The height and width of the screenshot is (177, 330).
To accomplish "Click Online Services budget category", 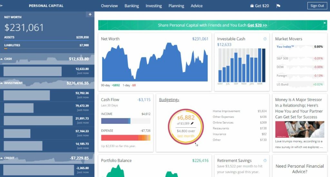I will click(x=239, y=123).
